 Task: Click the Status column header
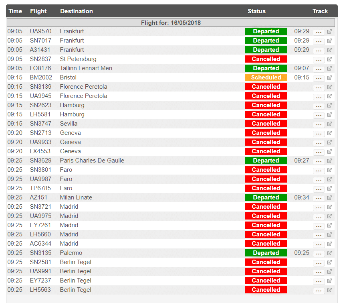tap(256, 11)
